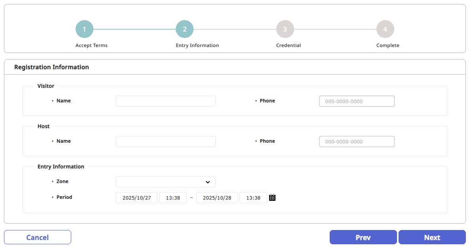Open the calendar icon beside Period
471x249 pixels.
pyautogui.click(x=272, y=198)
